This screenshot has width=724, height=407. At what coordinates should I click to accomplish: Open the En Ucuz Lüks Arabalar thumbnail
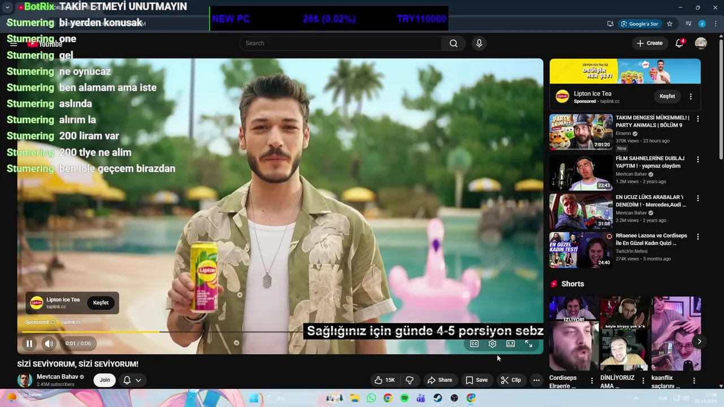coord(581,211)
